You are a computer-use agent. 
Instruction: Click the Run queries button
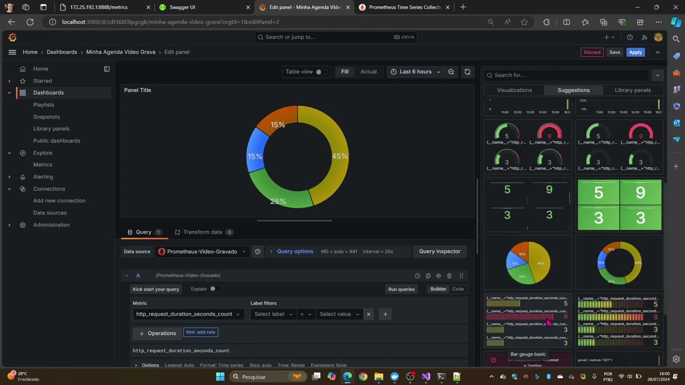(401, 289)
